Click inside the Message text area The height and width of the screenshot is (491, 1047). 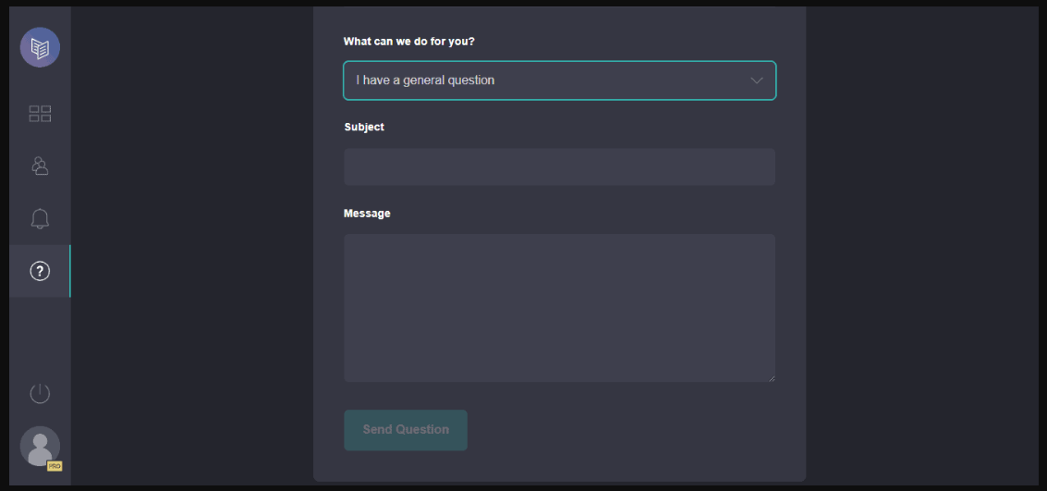(559, 307)
